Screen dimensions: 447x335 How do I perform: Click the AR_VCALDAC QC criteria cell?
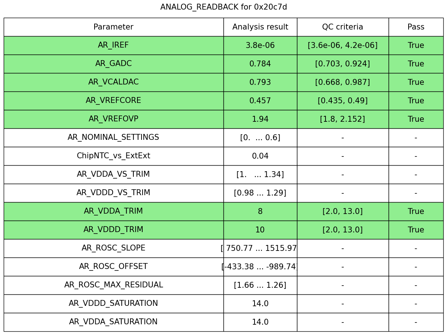342,82
